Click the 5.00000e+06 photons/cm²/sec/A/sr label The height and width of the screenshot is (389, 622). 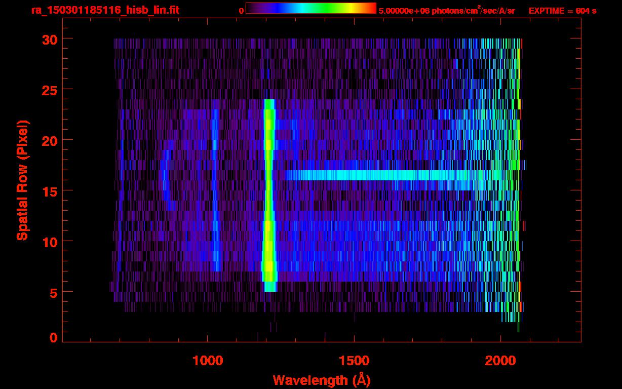pos(447,10)
